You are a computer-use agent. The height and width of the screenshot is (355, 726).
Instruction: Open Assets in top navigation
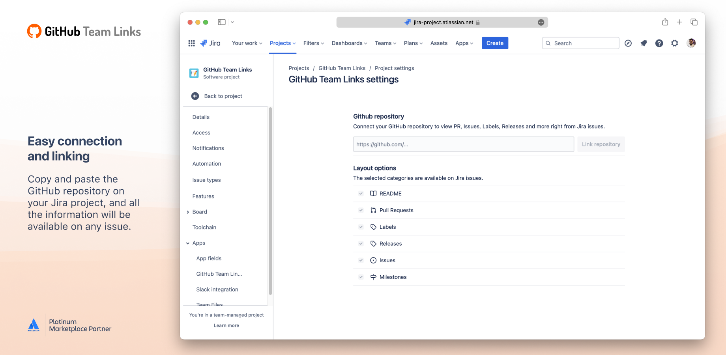(x=439, y=43)
